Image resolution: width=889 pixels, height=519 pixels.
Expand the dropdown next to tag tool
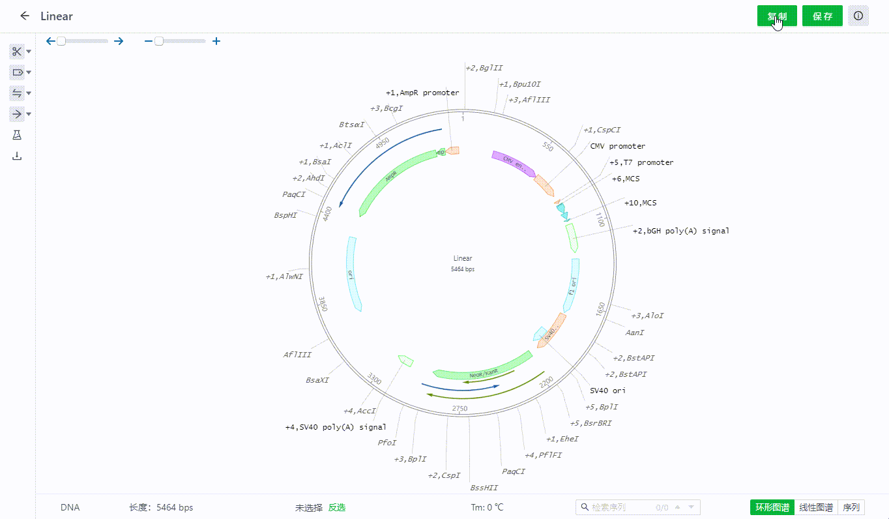click(x=29, y=73)
